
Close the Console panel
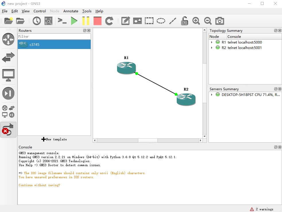(x=280, y=147)
